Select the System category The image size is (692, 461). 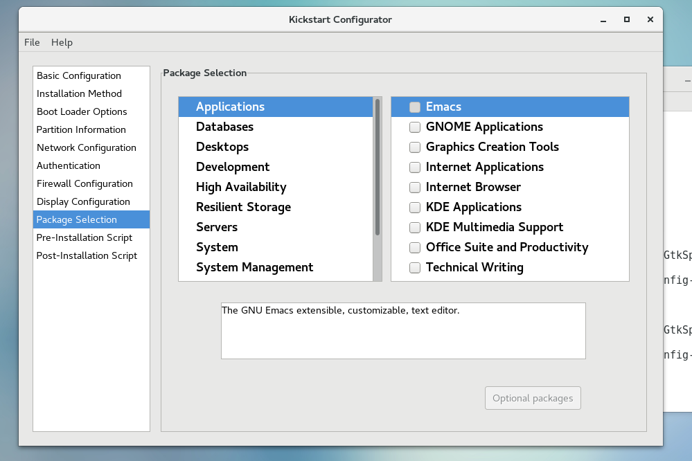pos(276,248)
